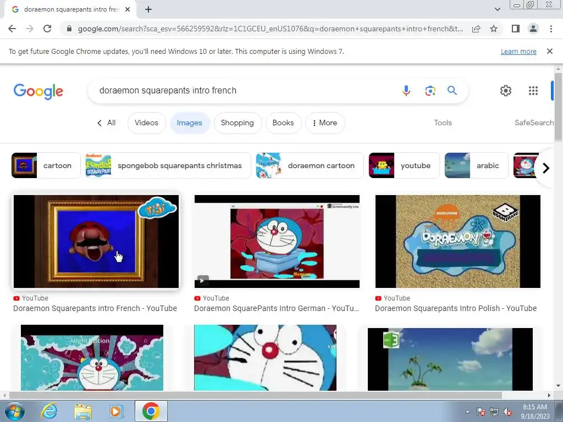Expand the More search categories menu
This screenshot has width=563, height=422.
click(324, 123)
